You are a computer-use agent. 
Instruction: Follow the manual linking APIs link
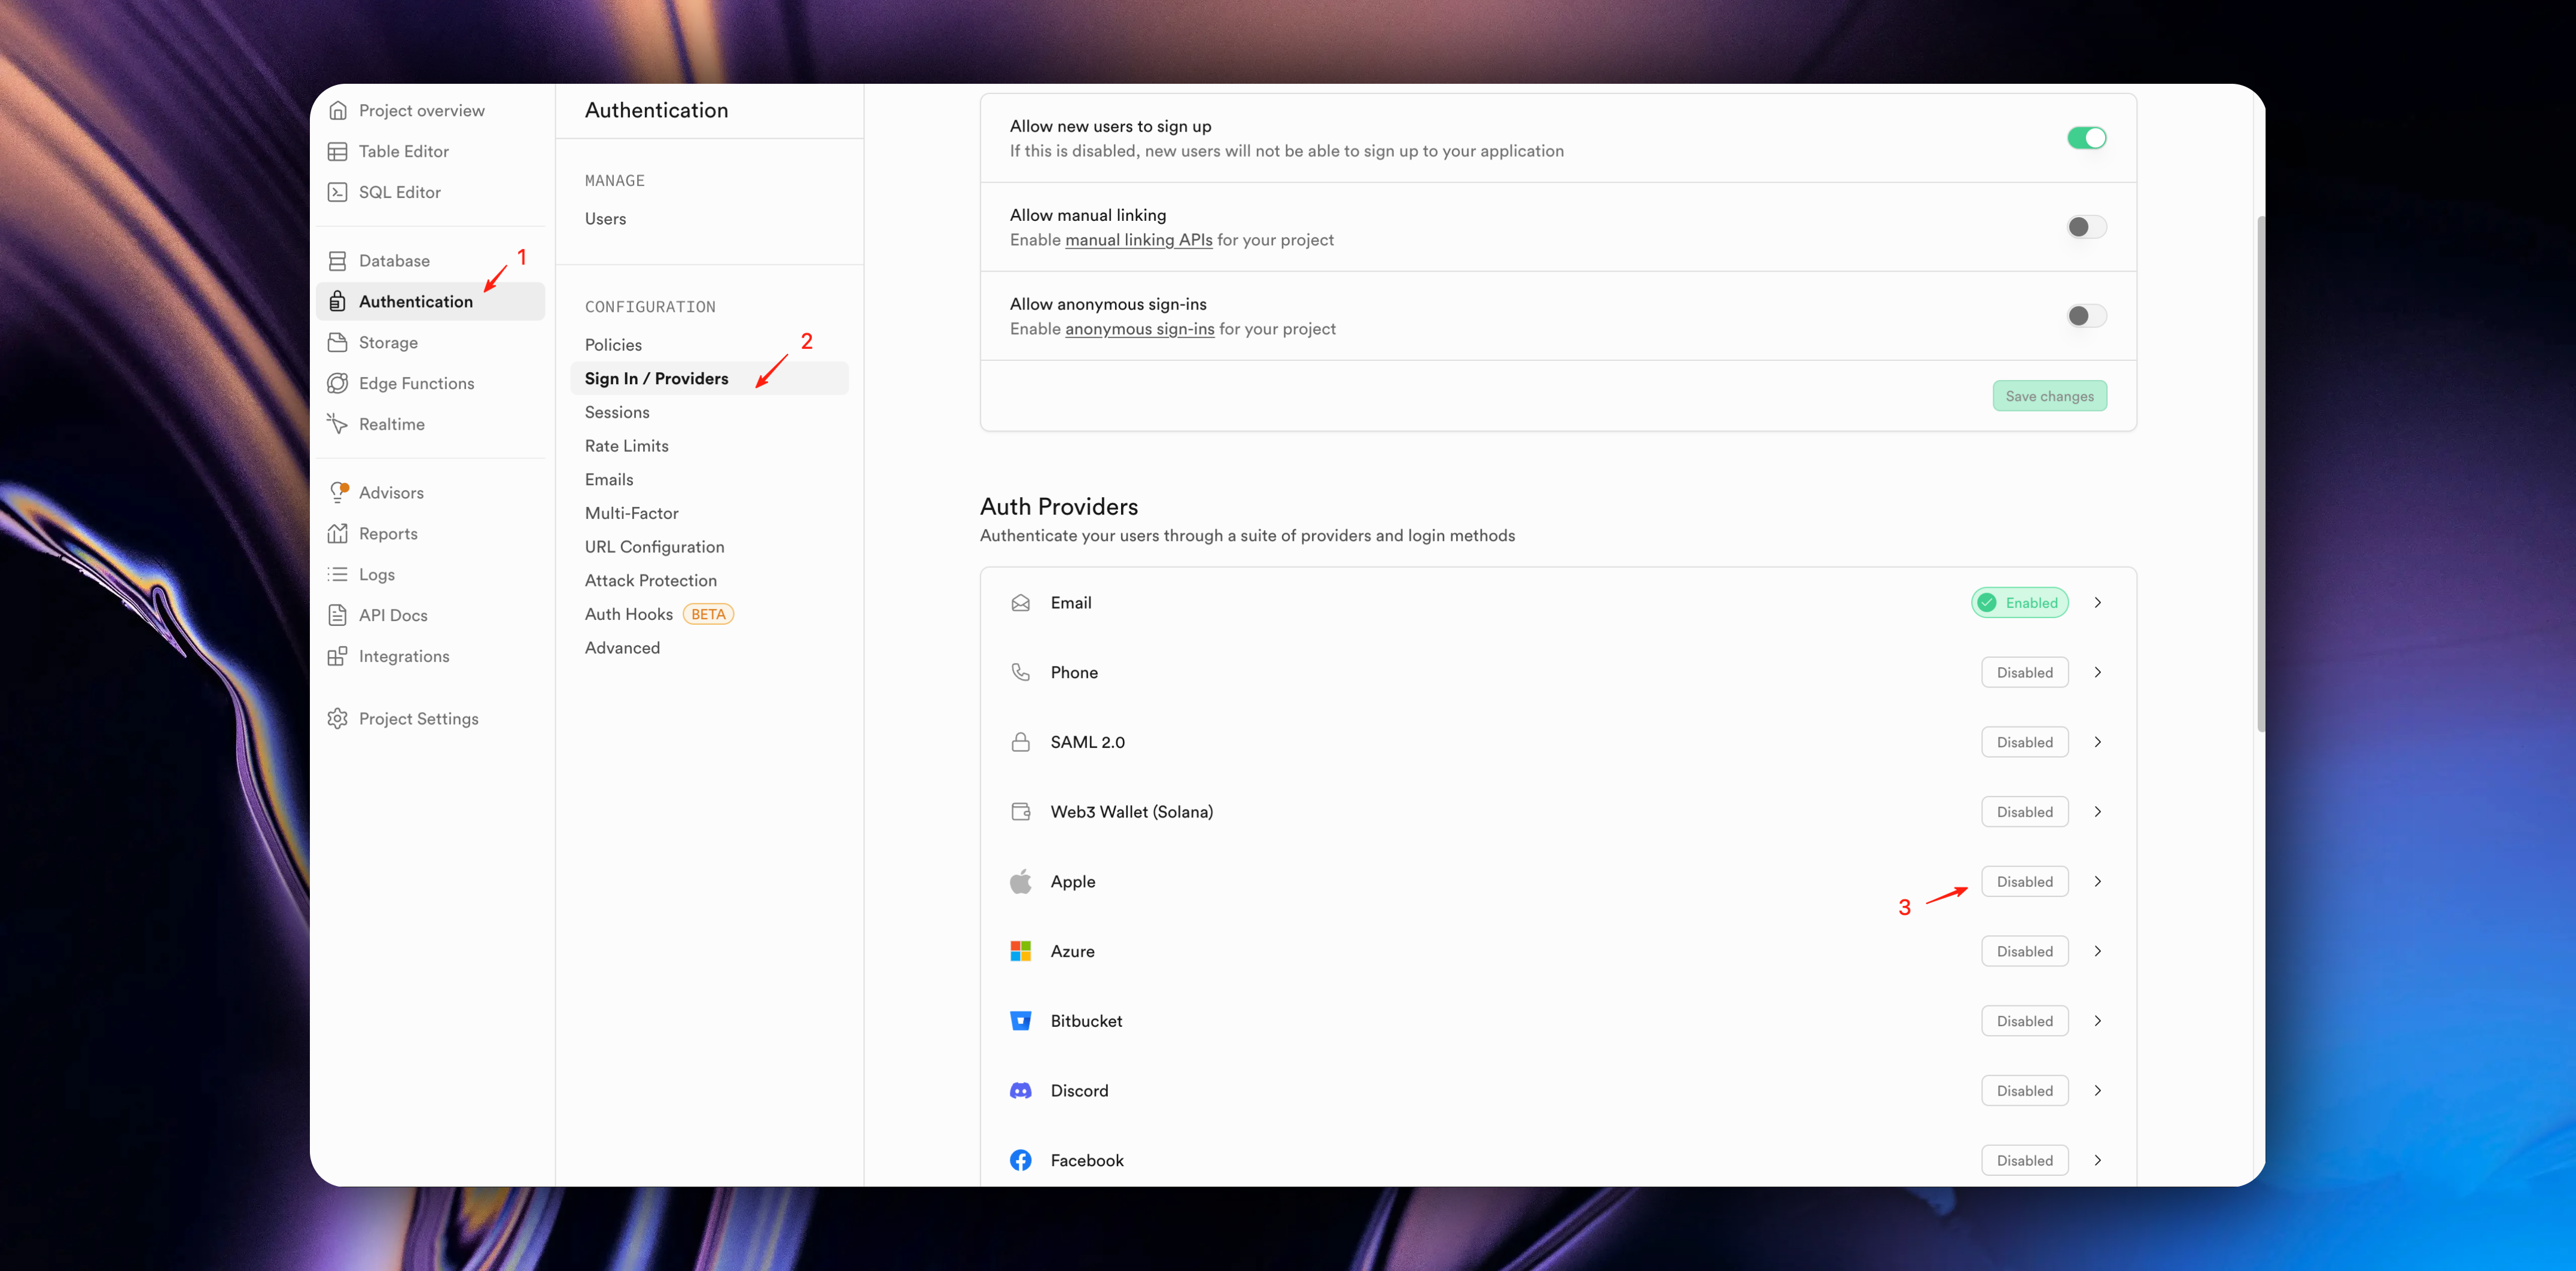point(1138,240)
